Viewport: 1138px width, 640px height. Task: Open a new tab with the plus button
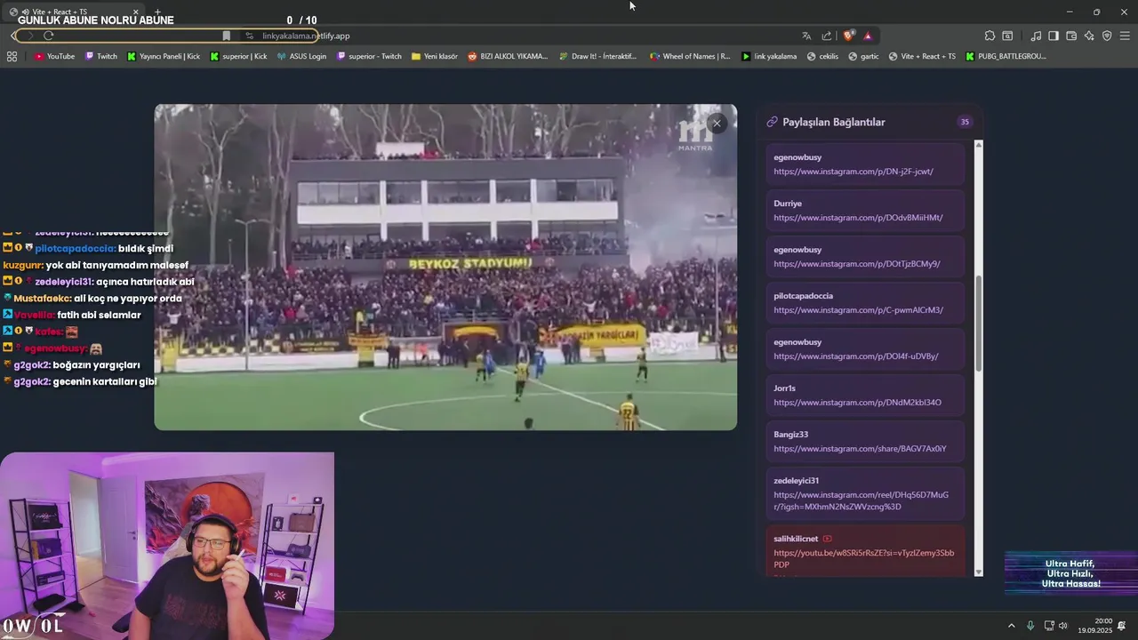coord(157,12)
